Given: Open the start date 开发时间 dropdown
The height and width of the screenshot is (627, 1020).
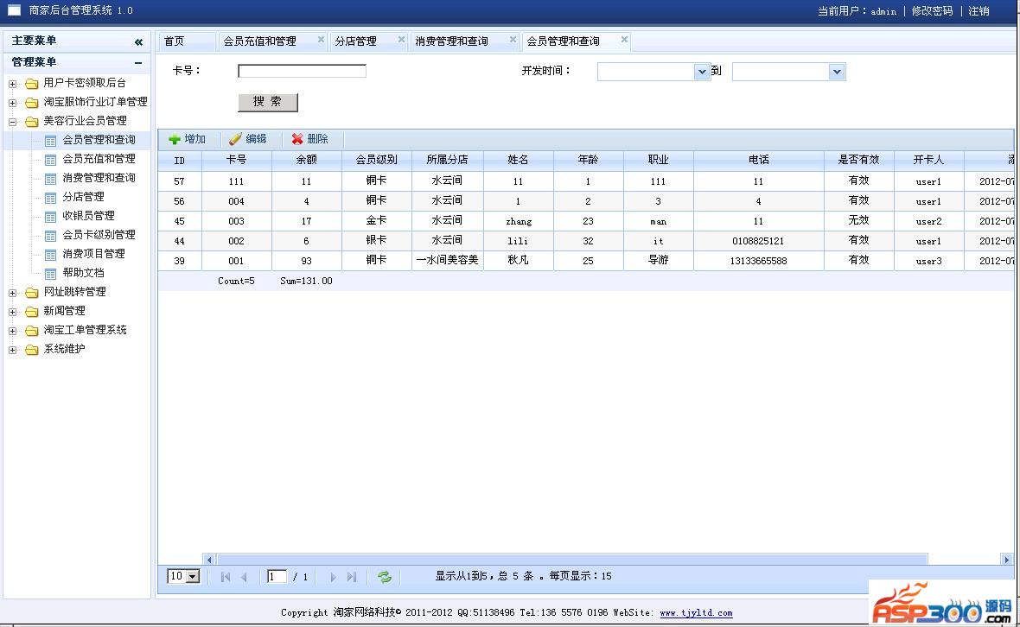Looking at the screenshot, I should click(x=702, y=72).
